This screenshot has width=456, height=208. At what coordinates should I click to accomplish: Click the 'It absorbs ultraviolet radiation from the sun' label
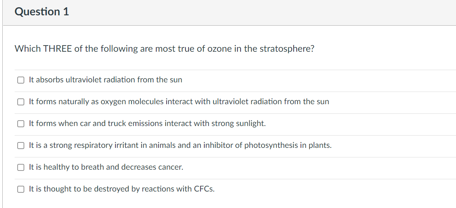coord(105,80)
